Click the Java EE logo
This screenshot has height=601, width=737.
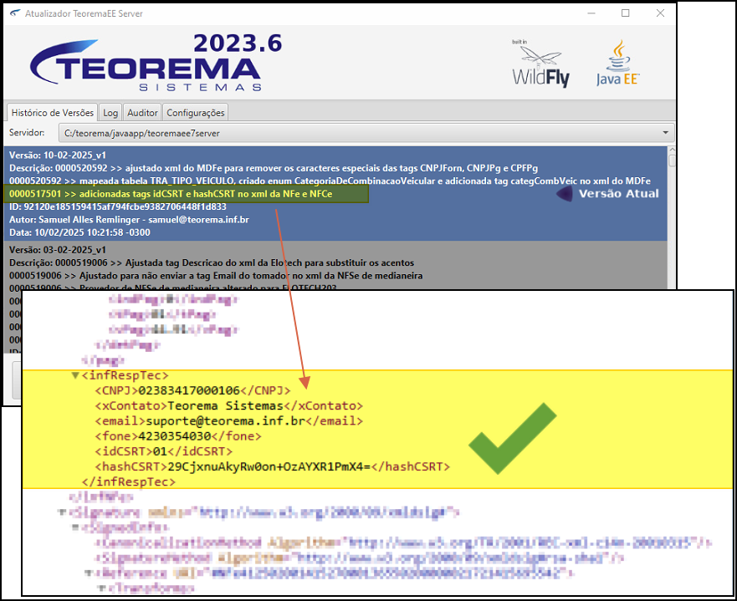617,64
